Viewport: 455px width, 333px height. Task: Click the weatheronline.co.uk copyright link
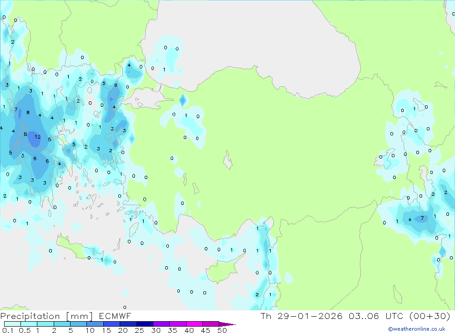point(417,329)
